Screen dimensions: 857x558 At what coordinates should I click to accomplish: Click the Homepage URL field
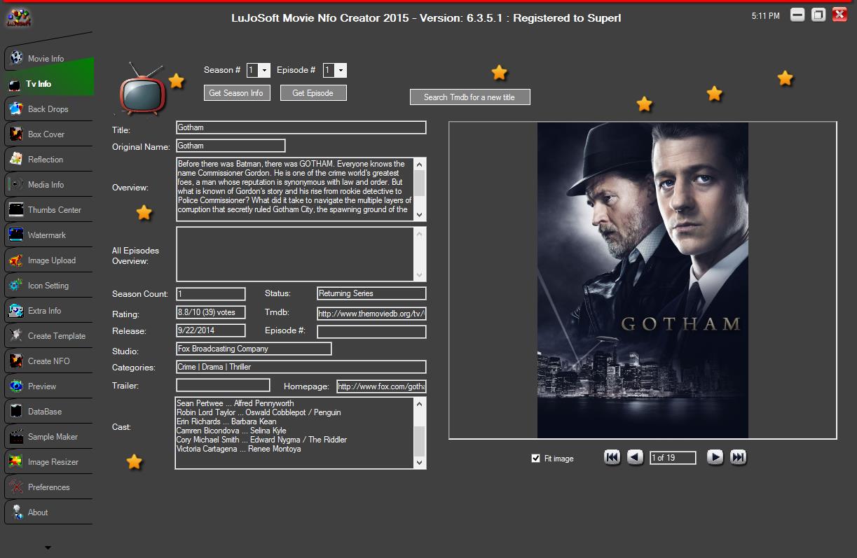click(381, 386)
